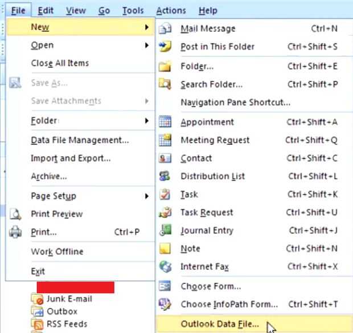Select Print Preview entry
The height and width of the screenshot is (333, 353).
click(81, 214)
